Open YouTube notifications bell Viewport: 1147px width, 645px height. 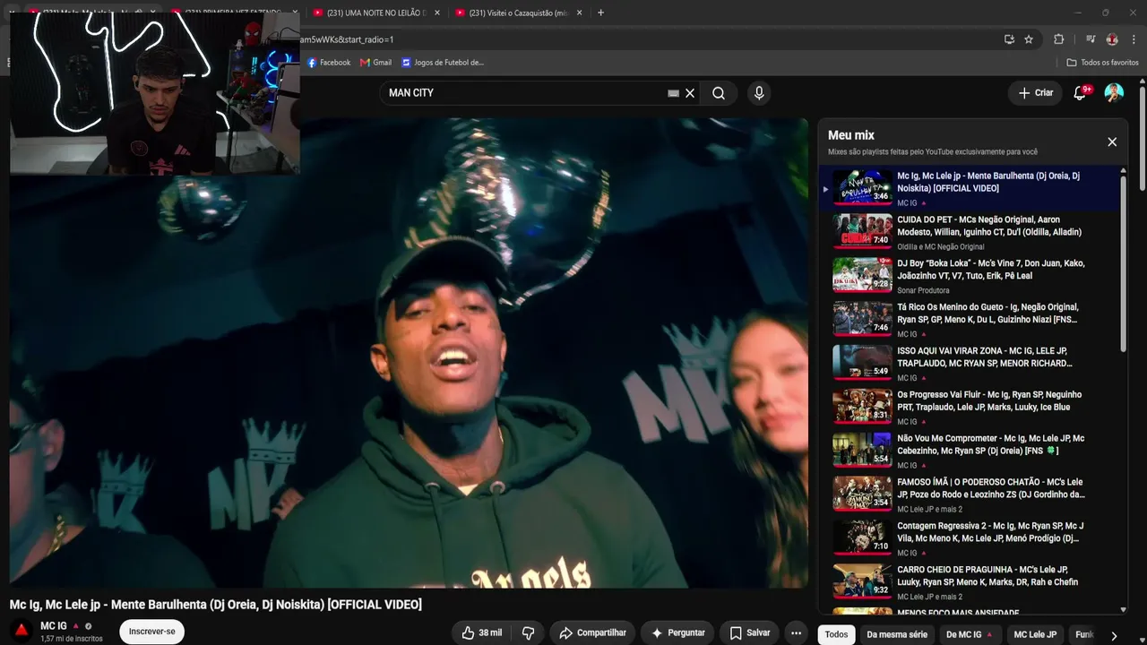tap(1080, 93)
